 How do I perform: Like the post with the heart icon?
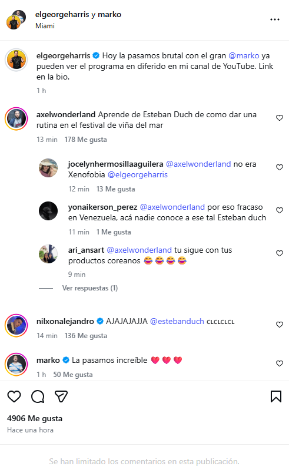coord(14,396)
